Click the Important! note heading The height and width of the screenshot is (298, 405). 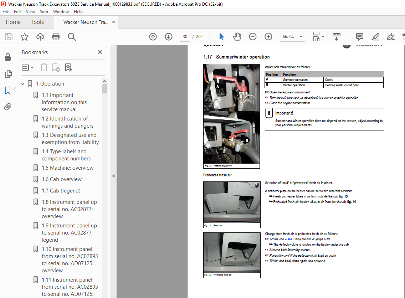coord(284,113)
